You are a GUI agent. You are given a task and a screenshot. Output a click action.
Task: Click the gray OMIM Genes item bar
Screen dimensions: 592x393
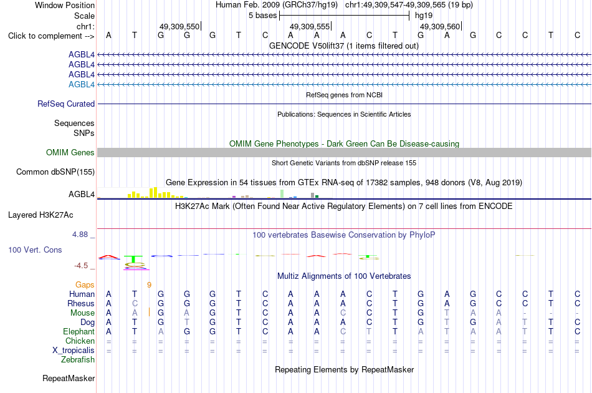pyautogui.click(x=344, y=152)
